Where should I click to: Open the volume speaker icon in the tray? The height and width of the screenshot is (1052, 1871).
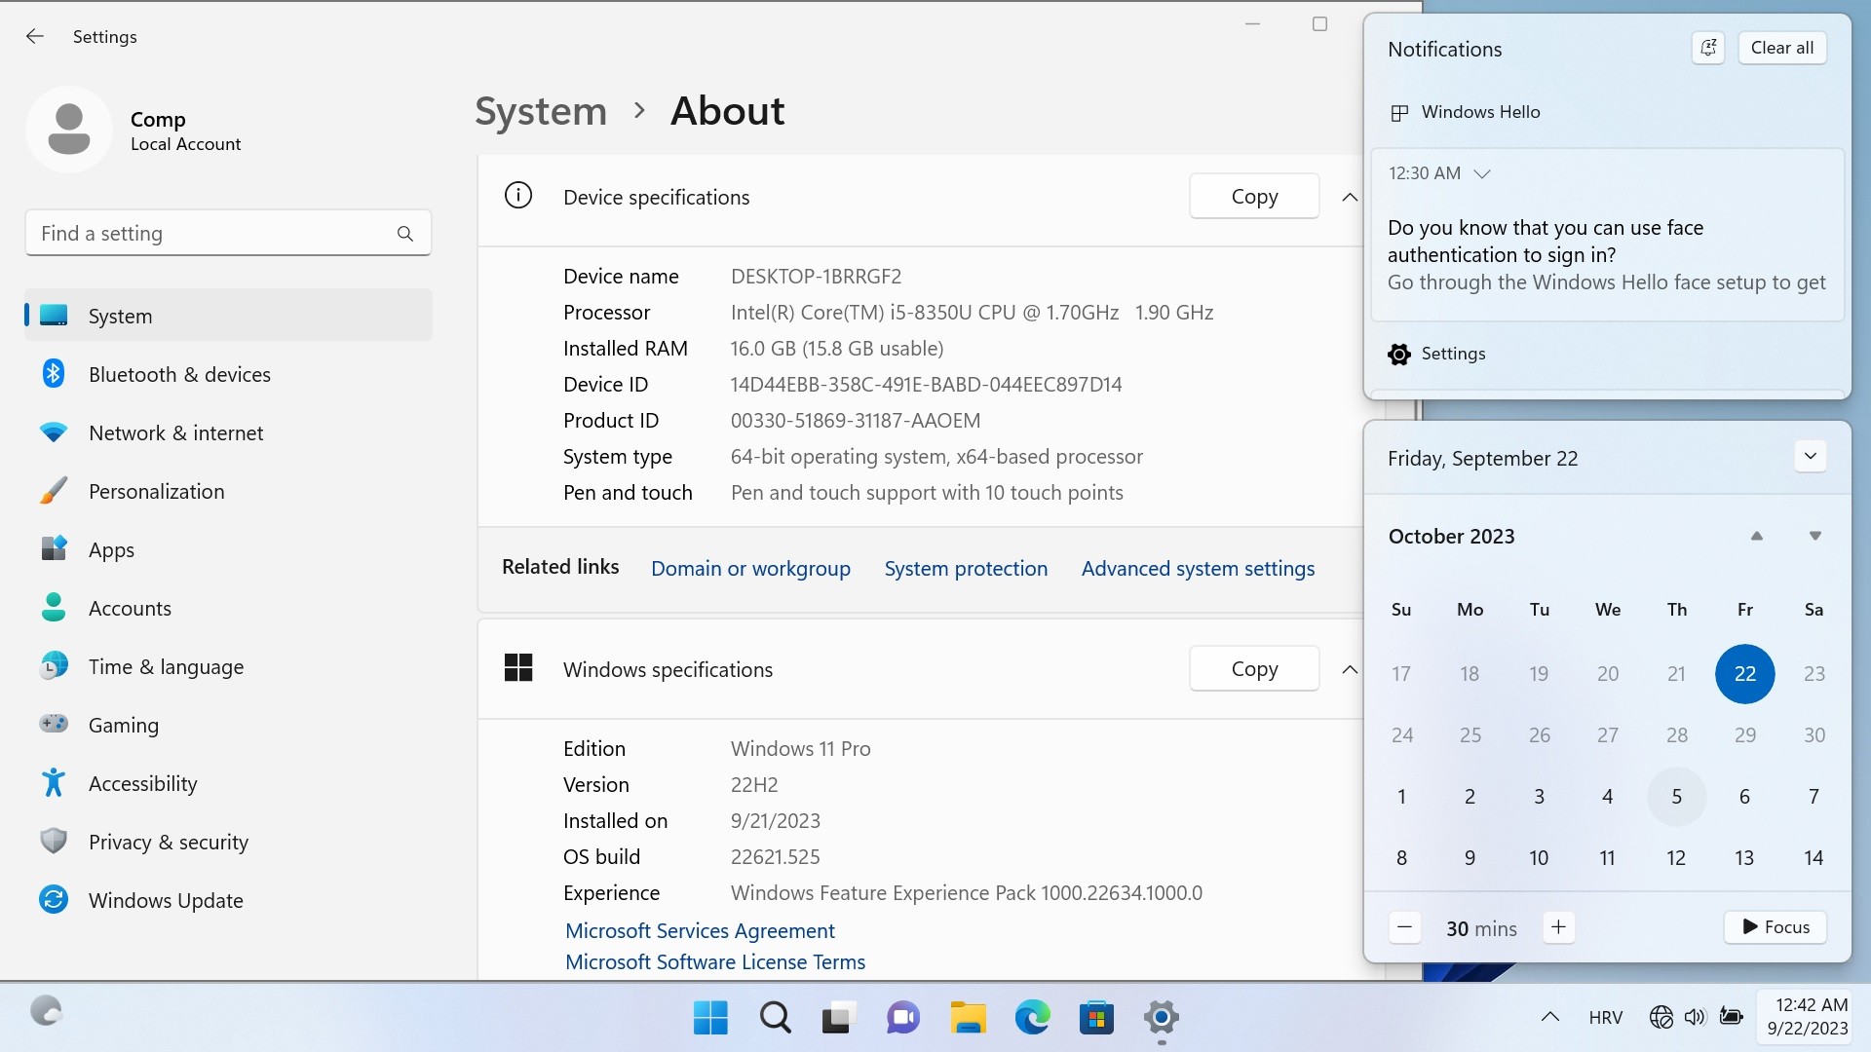pos(1696,1017)
